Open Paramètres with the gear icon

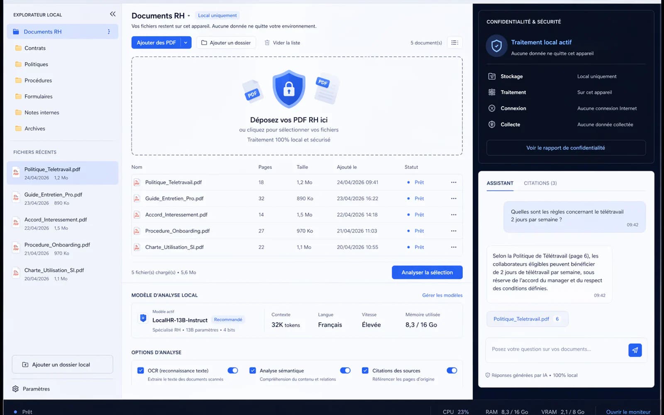click(x=15, y=389)
